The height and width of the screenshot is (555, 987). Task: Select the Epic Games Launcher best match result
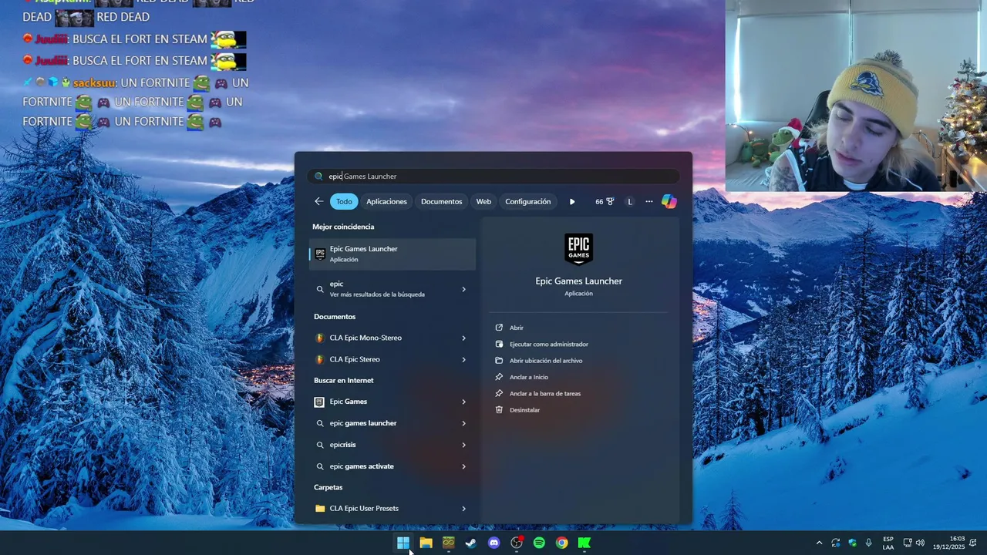coord(392,254)
